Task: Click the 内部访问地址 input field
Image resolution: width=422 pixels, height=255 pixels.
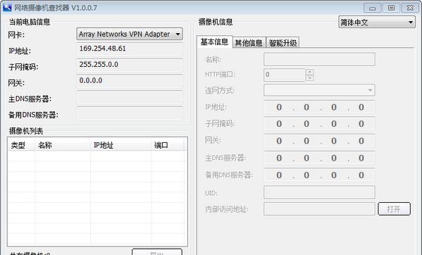Action: pos(319,209)
